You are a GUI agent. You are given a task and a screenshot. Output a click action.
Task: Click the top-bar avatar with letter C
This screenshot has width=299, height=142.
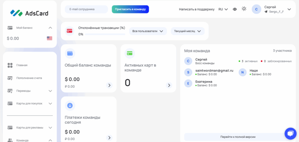click(x=256, y=9)
